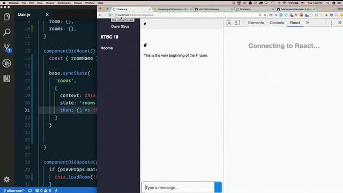This screenshot has height=193, width=343.
Task: Click the Dave Strus user name in chat sidebar
Action: pos(120,26)
